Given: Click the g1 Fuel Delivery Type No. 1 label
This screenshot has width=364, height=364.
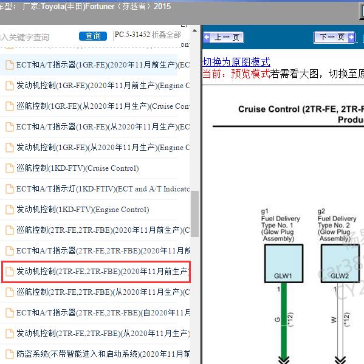Looking at the screenshot, I should coord(280,225).
